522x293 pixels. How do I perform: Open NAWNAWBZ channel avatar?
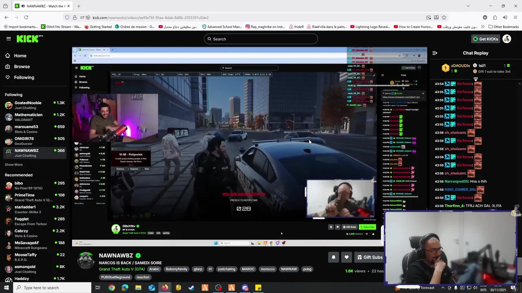pos(86,260)
